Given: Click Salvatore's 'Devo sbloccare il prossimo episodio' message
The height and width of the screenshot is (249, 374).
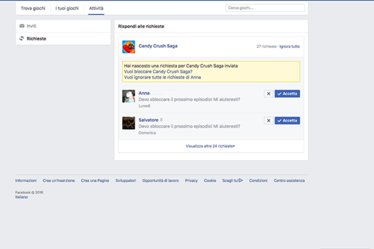Looking at the screenshot, I should point(189,126).
